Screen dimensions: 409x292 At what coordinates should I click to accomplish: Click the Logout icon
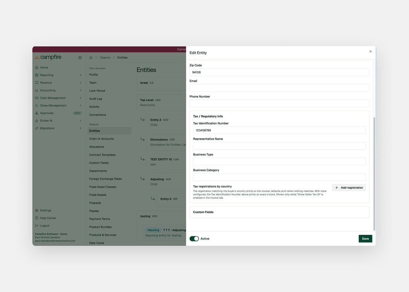click(37, 226)
